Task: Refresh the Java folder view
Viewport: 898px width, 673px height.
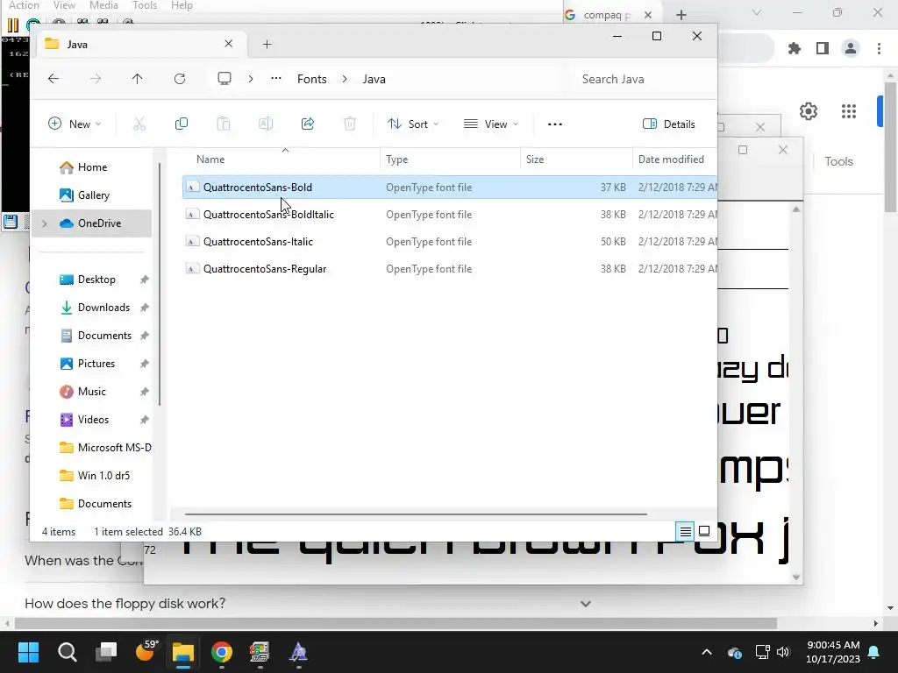Action: click(x=180, y=79)
